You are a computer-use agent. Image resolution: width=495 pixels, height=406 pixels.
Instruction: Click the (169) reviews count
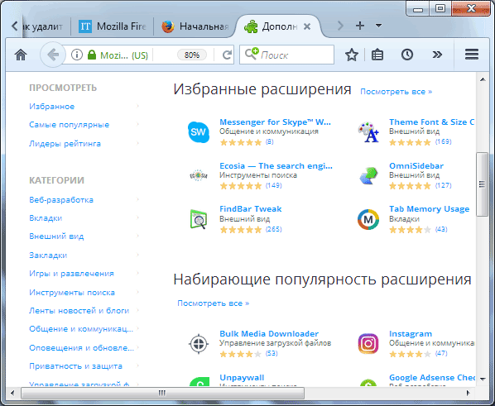click(x=443, y=141)
